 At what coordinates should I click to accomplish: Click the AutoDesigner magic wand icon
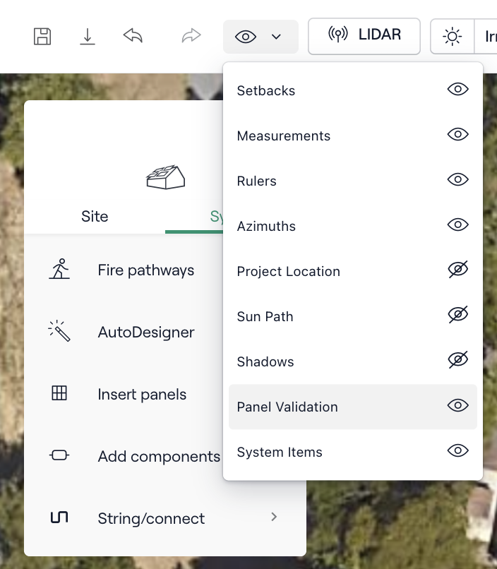pyautogui.click(x=59, y=332)
